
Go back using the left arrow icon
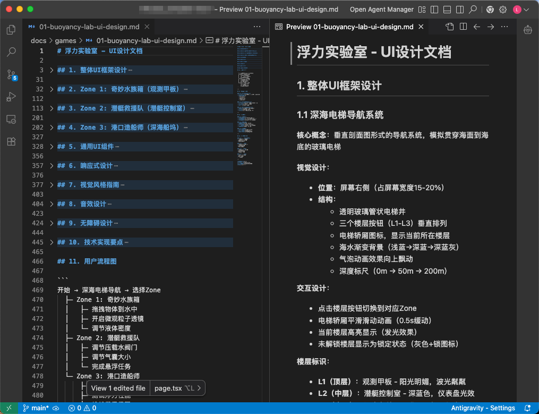click(476, 27)
